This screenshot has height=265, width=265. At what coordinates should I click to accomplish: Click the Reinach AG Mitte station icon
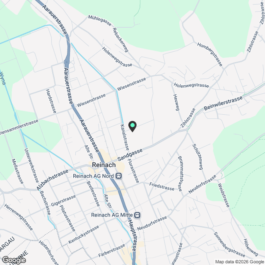click(137, 215)
